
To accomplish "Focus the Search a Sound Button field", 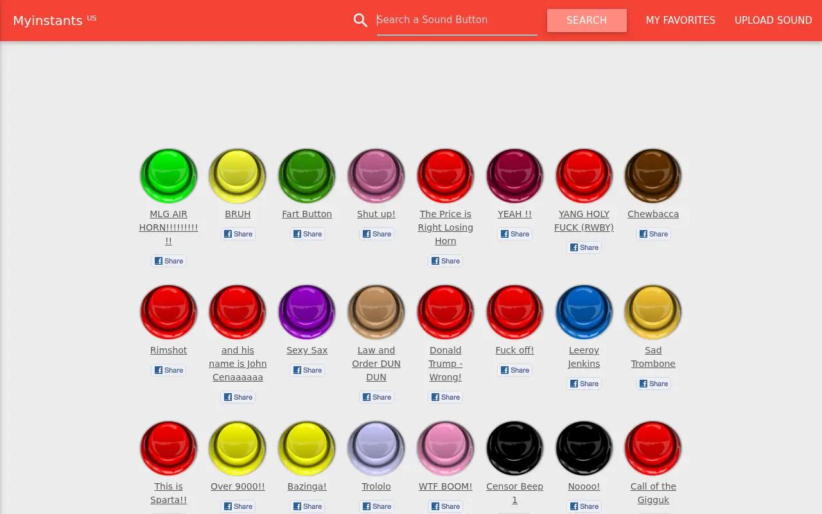I will (457, 20).
